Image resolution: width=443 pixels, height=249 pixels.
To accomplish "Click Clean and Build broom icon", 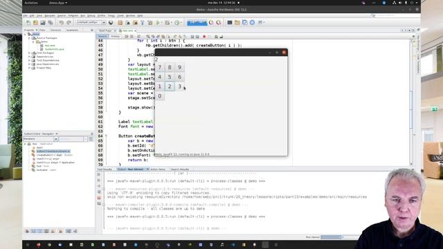I will tap(150, 23).
